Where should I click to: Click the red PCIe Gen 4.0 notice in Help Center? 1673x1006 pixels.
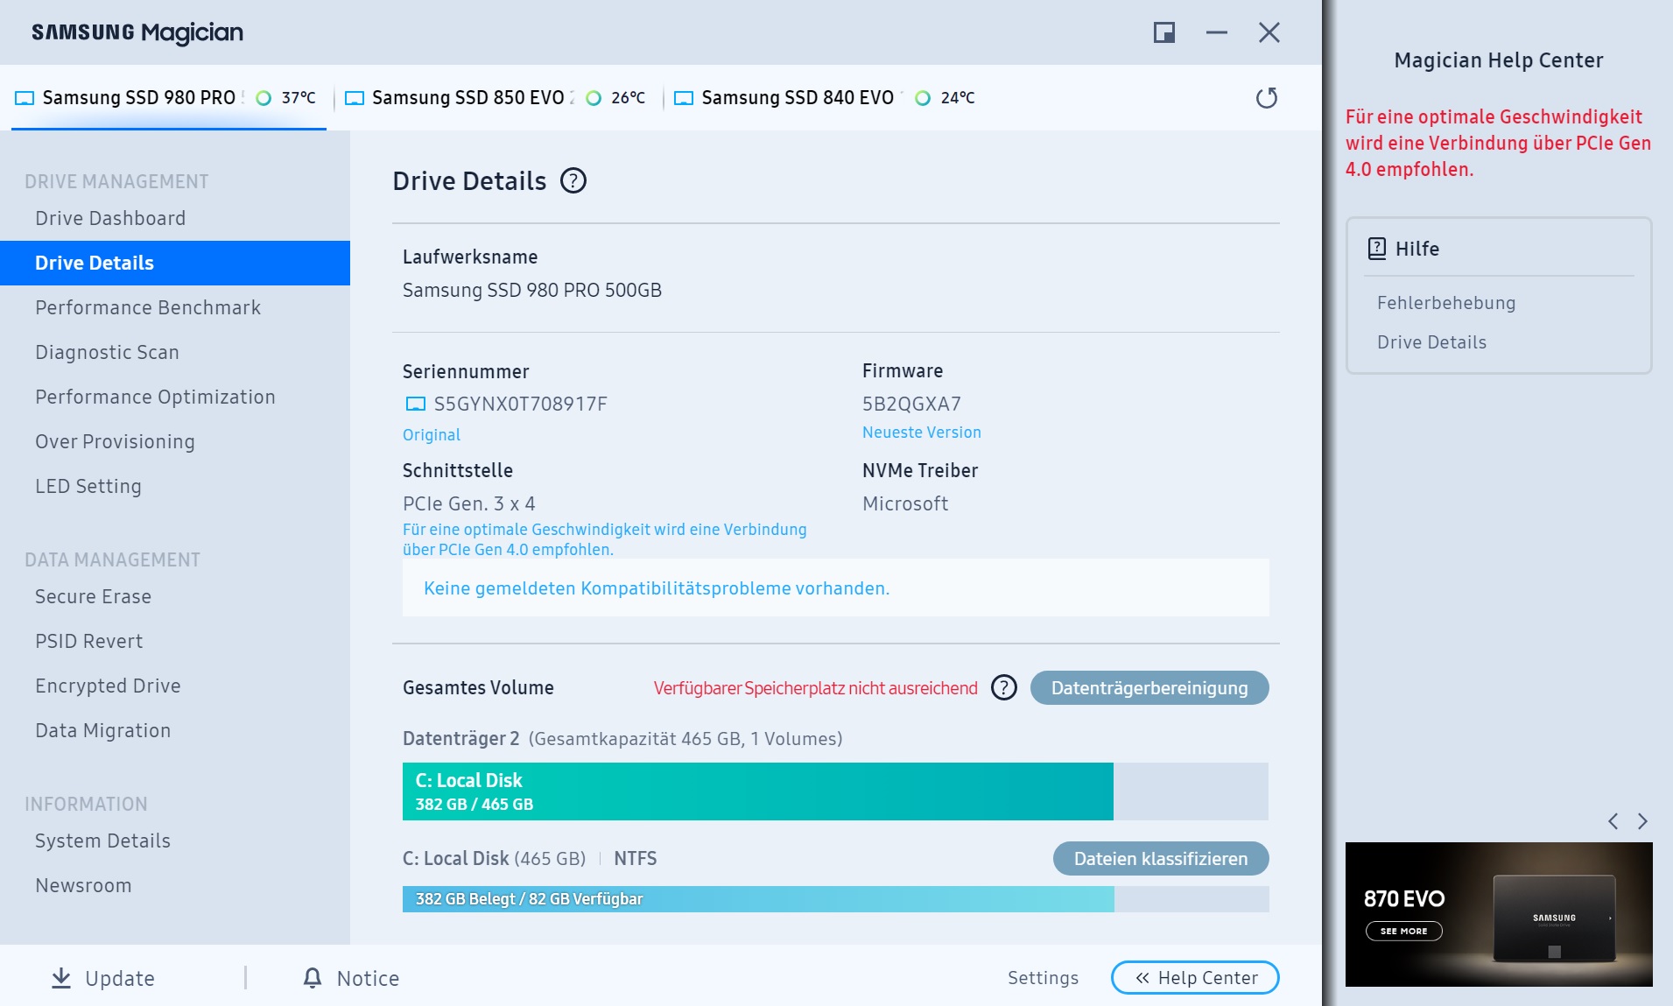click(1498, 143)
